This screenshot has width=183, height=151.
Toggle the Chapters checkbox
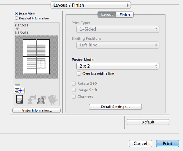(x=74, y=97)
